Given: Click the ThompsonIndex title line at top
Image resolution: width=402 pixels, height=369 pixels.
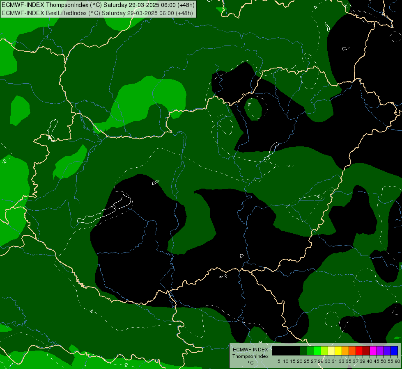Looking at the screenshot, I should [x=98, y=5].
